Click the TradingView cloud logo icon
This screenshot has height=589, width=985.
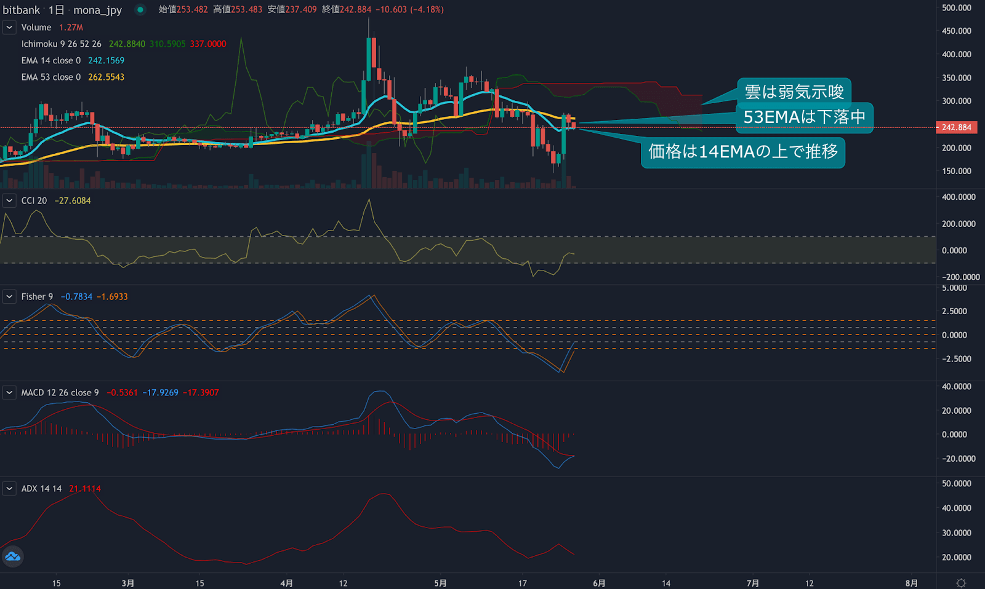tap(12, 557)
